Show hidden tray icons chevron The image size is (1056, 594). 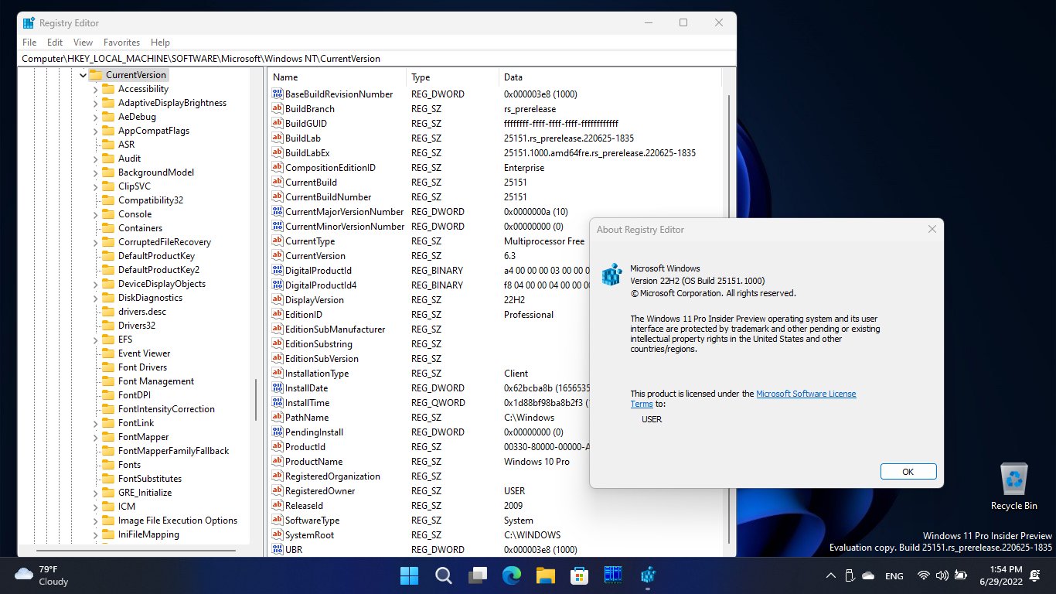pyautogui.click(x=831, y=575)
